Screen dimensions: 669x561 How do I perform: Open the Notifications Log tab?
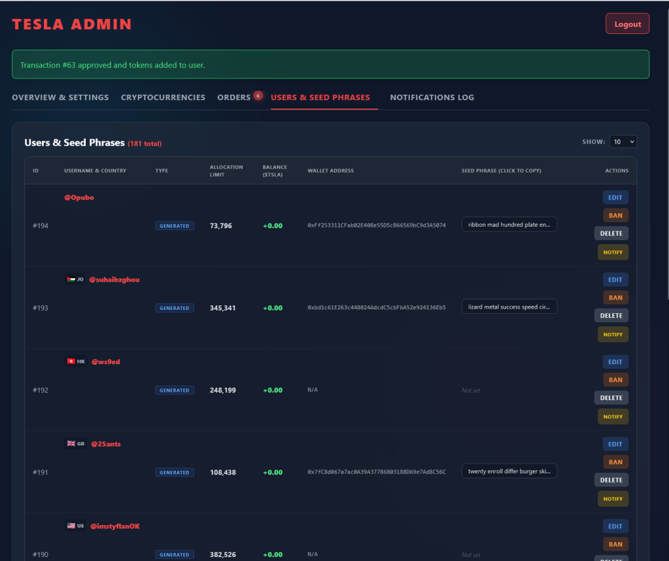tap(432, 97)
